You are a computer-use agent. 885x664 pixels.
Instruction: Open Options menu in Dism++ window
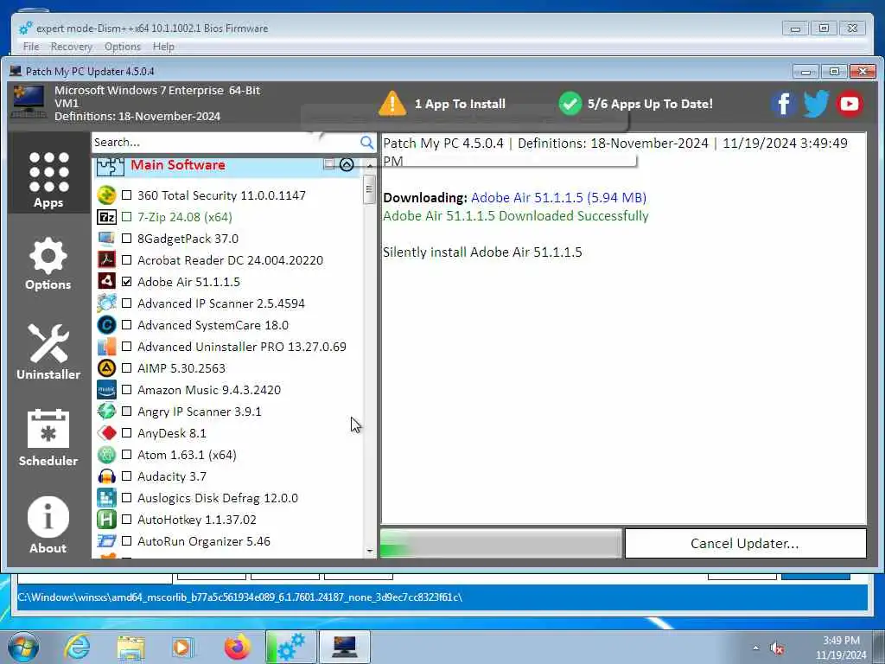pyautogui.click(x=123, y=47)
